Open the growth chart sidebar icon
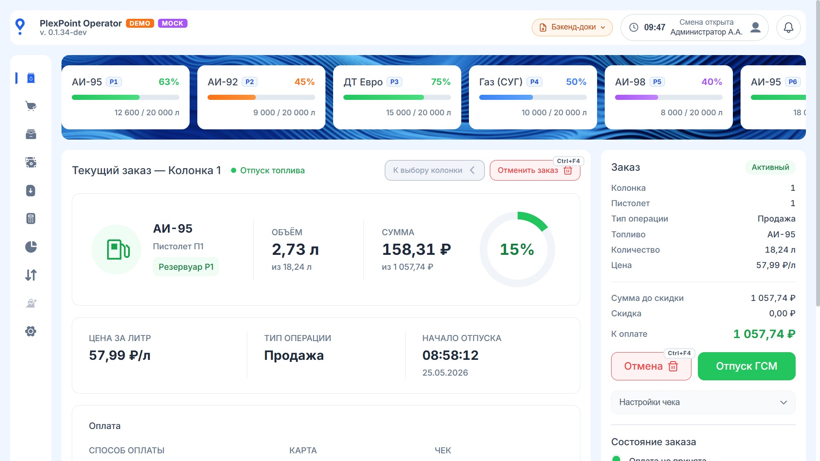The height and width of the screenshot is (461, 820). (31, 303)
